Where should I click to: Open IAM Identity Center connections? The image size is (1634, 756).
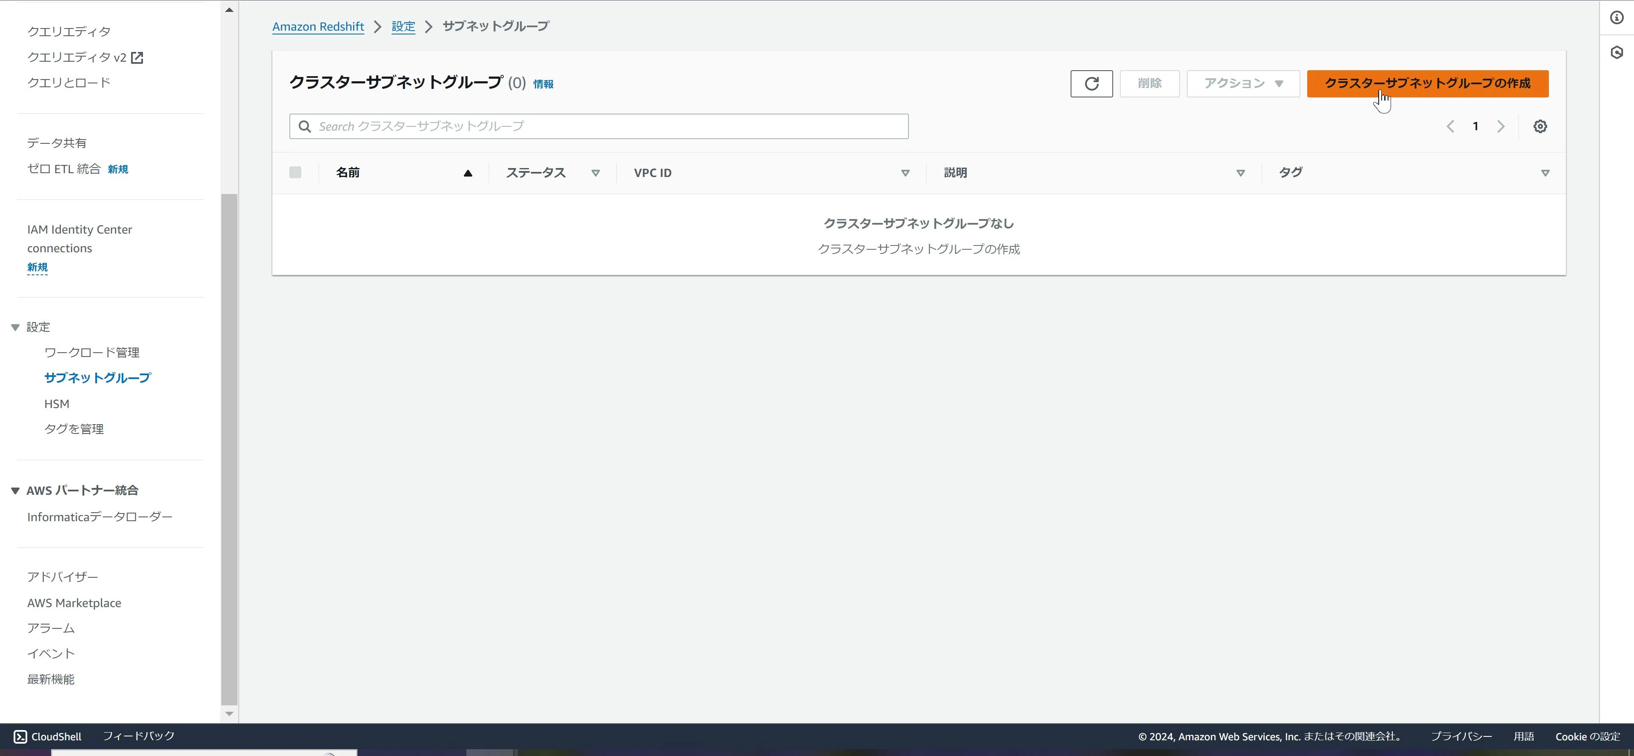coord(79,239)
